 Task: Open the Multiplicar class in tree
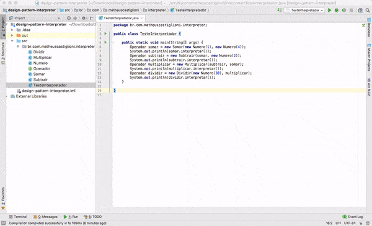(42, 58)
